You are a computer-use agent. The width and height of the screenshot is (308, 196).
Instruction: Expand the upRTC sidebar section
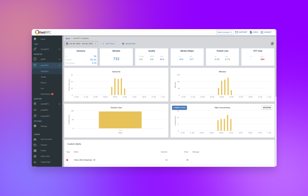point(59,59)
